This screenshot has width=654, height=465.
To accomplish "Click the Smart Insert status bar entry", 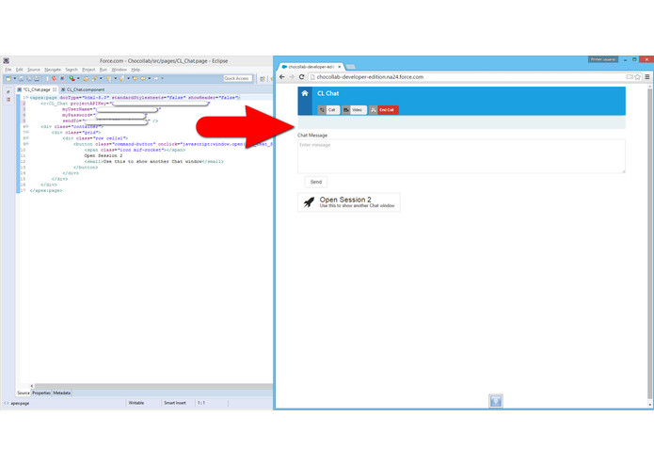I will pyautogui.click(x=175, y=403).
